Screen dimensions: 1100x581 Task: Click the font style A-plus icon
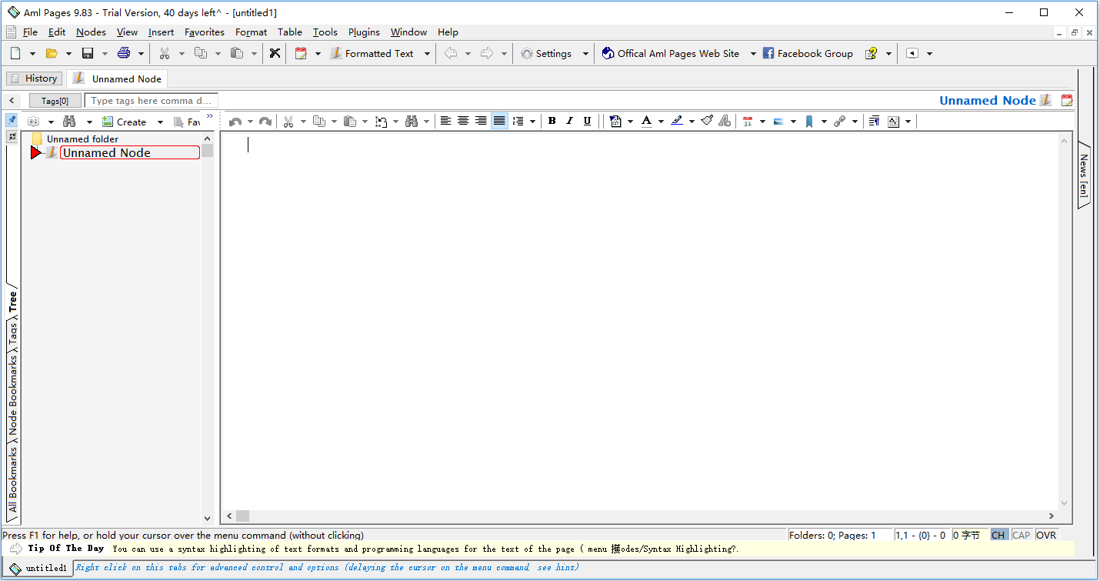point(725,121)
